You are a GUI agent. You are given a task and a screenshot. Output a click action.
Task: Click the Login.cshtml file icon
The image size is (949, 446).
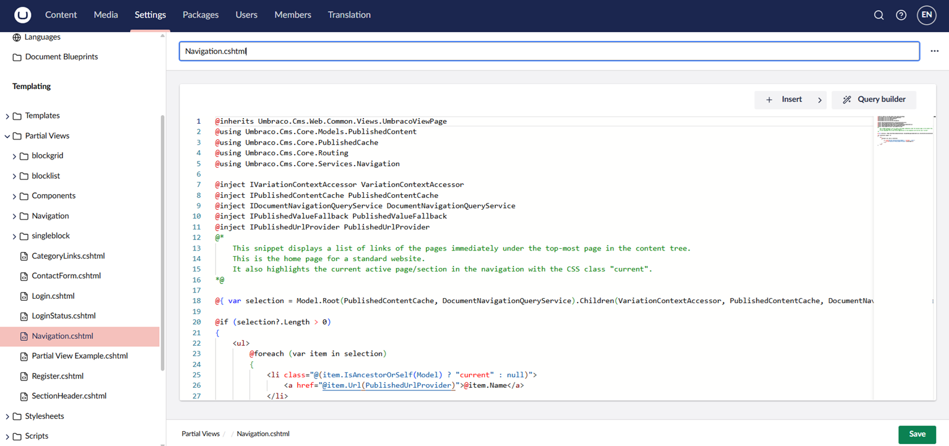tap(24, 296)
